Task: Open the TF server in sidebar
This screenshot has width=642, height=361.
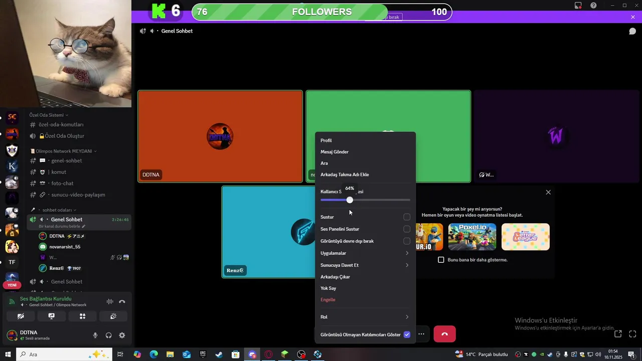Action: pos(12,262)
